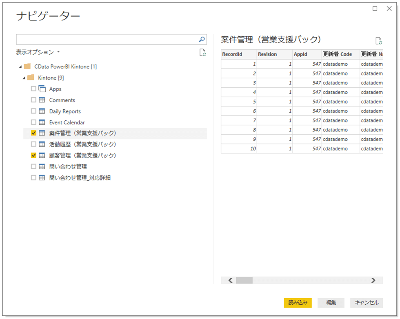Click the CData PowerBI Kintone folder icon
400x319 pixels.
tap(27, 66)
